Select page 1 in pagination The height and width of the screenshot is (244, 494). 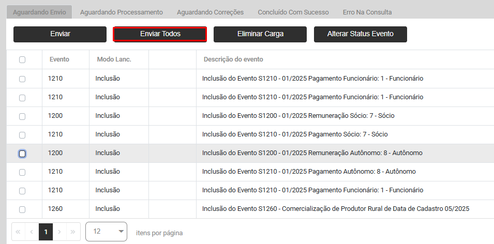(46, 232)
